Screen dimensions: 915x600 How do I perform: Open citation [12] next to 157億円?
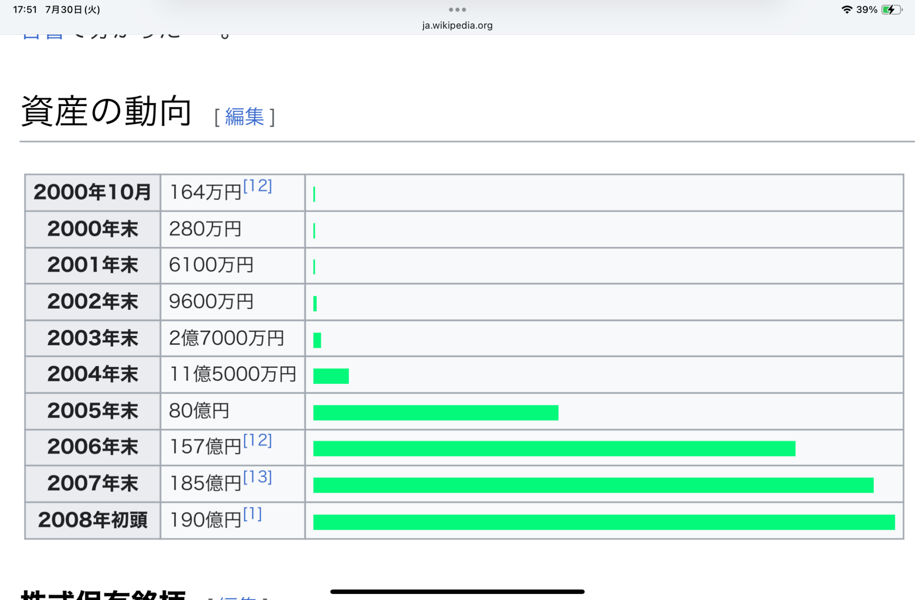(258, 440)
